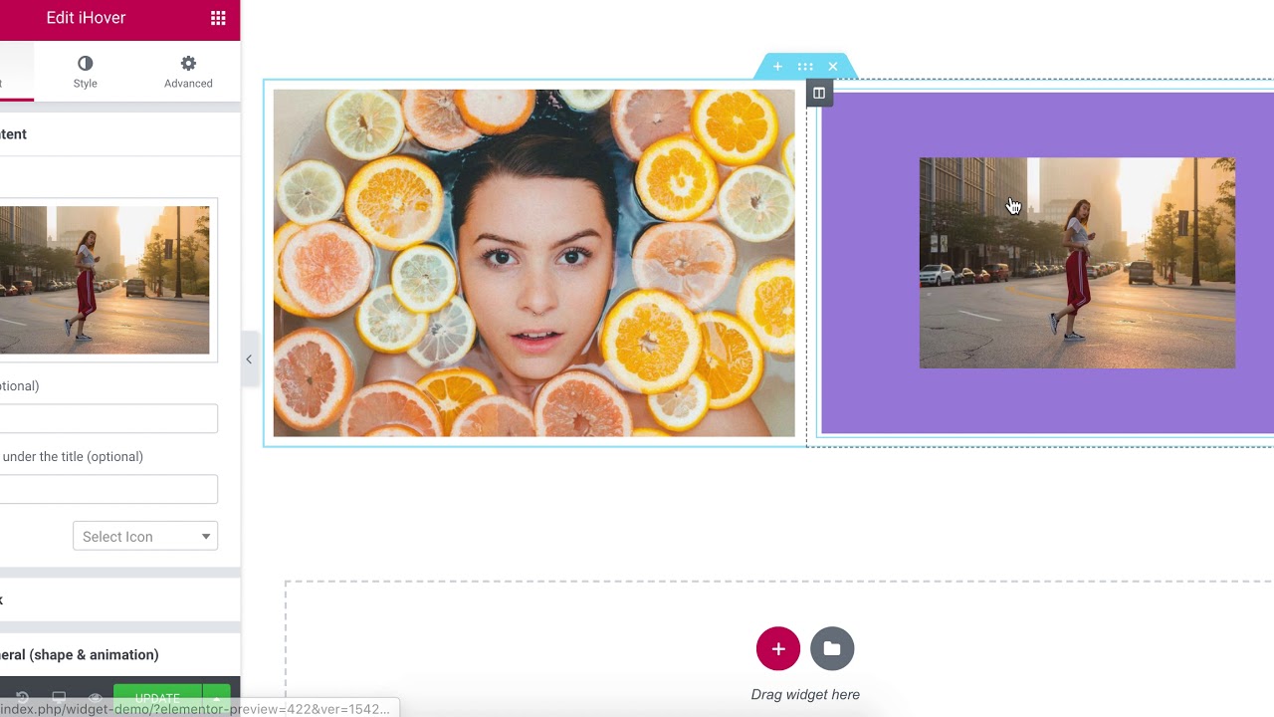Open save options arrow next to Update
This screenshot has height=717, width=1274.
(x=216, y=697)
